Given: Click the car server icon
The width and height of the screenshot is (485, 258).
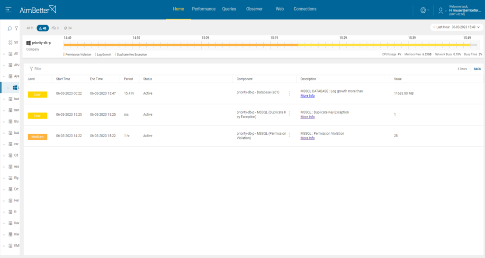Looking at the screenshot, I should click(10, 144).
